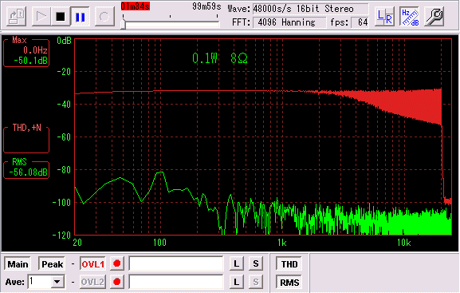Screen dimensions: 460x293
Task: Open the Hz/dB axis scale icon
Action: tap(410, 16)
